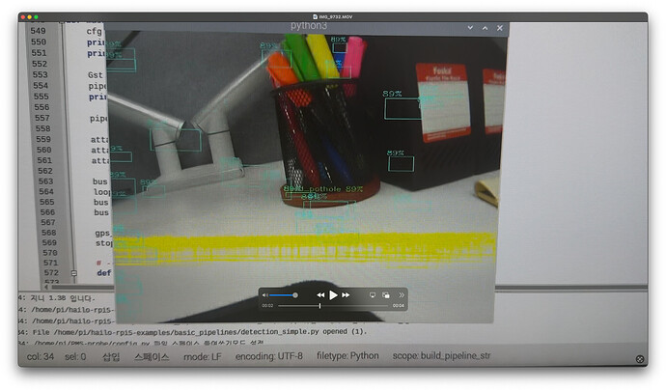Image resolution: width=666 pixels, height=390 pixels.
Task: Toggle insert mode 삽입 in status bar
Action: [113, 356]
